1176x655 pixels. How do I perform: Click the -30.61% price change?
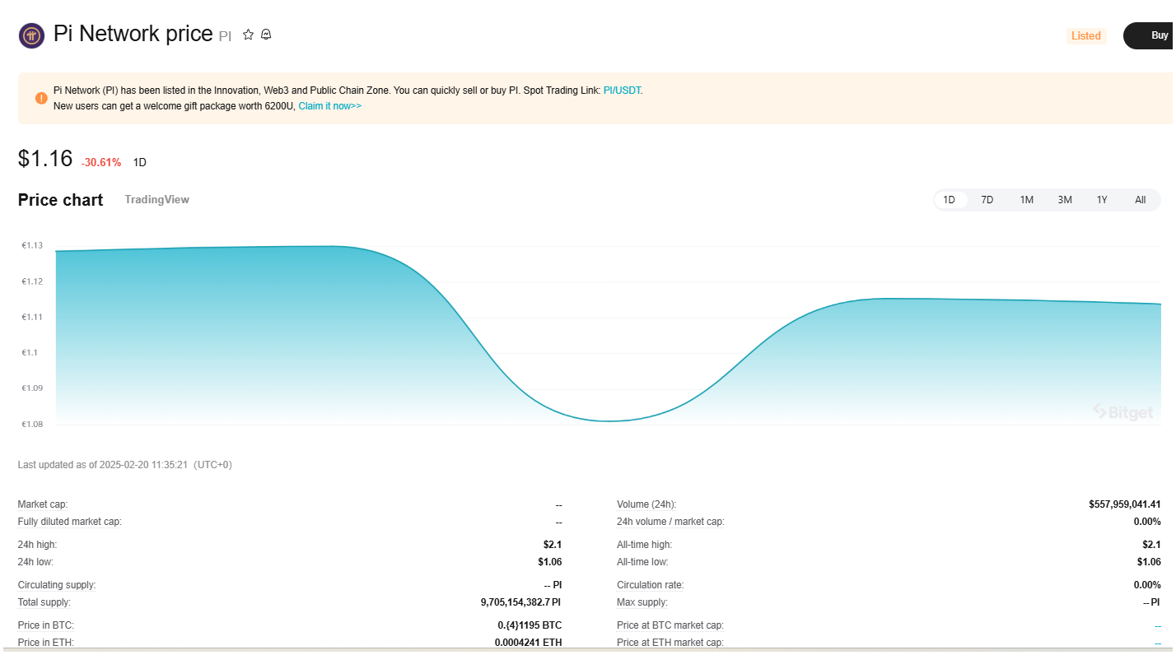pyautogui.click(x=100, y=162)
